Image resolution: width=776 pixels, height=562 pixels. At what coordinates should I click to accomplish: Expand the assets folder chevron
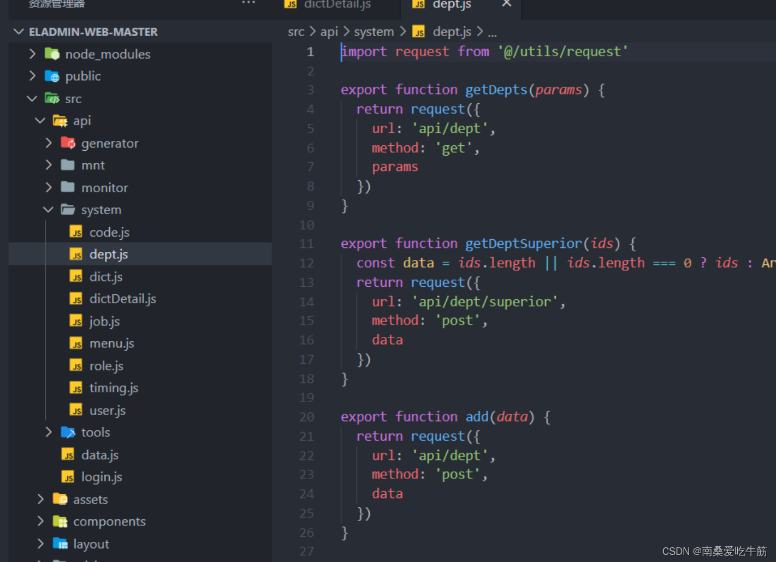click(x=40, y=499)
